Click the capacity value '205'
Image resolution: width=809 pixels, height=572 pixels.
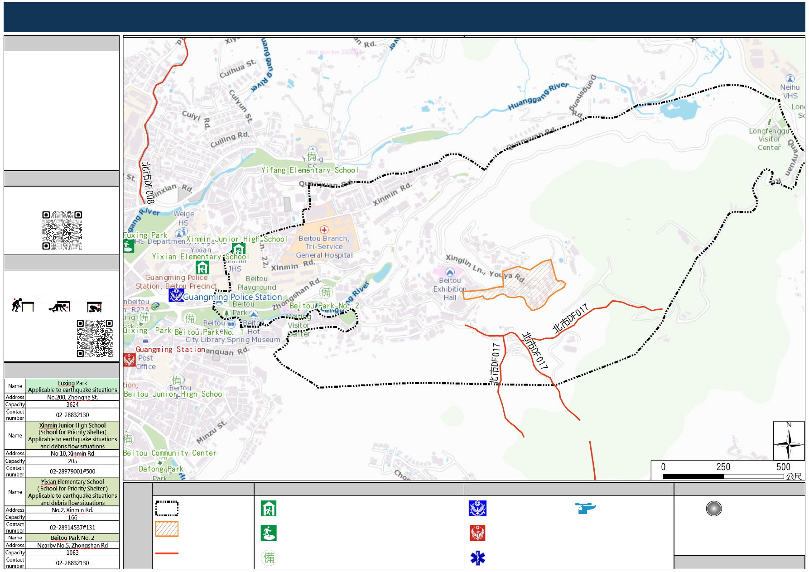(x=72, y=461)
